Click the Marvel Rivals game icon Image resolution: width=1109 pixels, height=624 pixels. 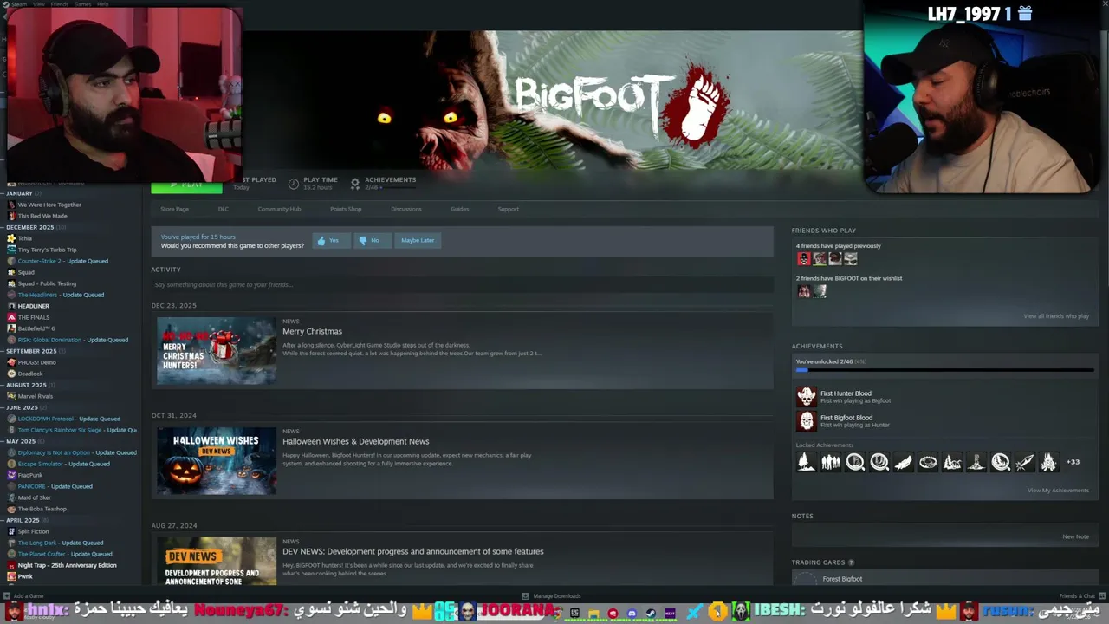pos(11,396)
